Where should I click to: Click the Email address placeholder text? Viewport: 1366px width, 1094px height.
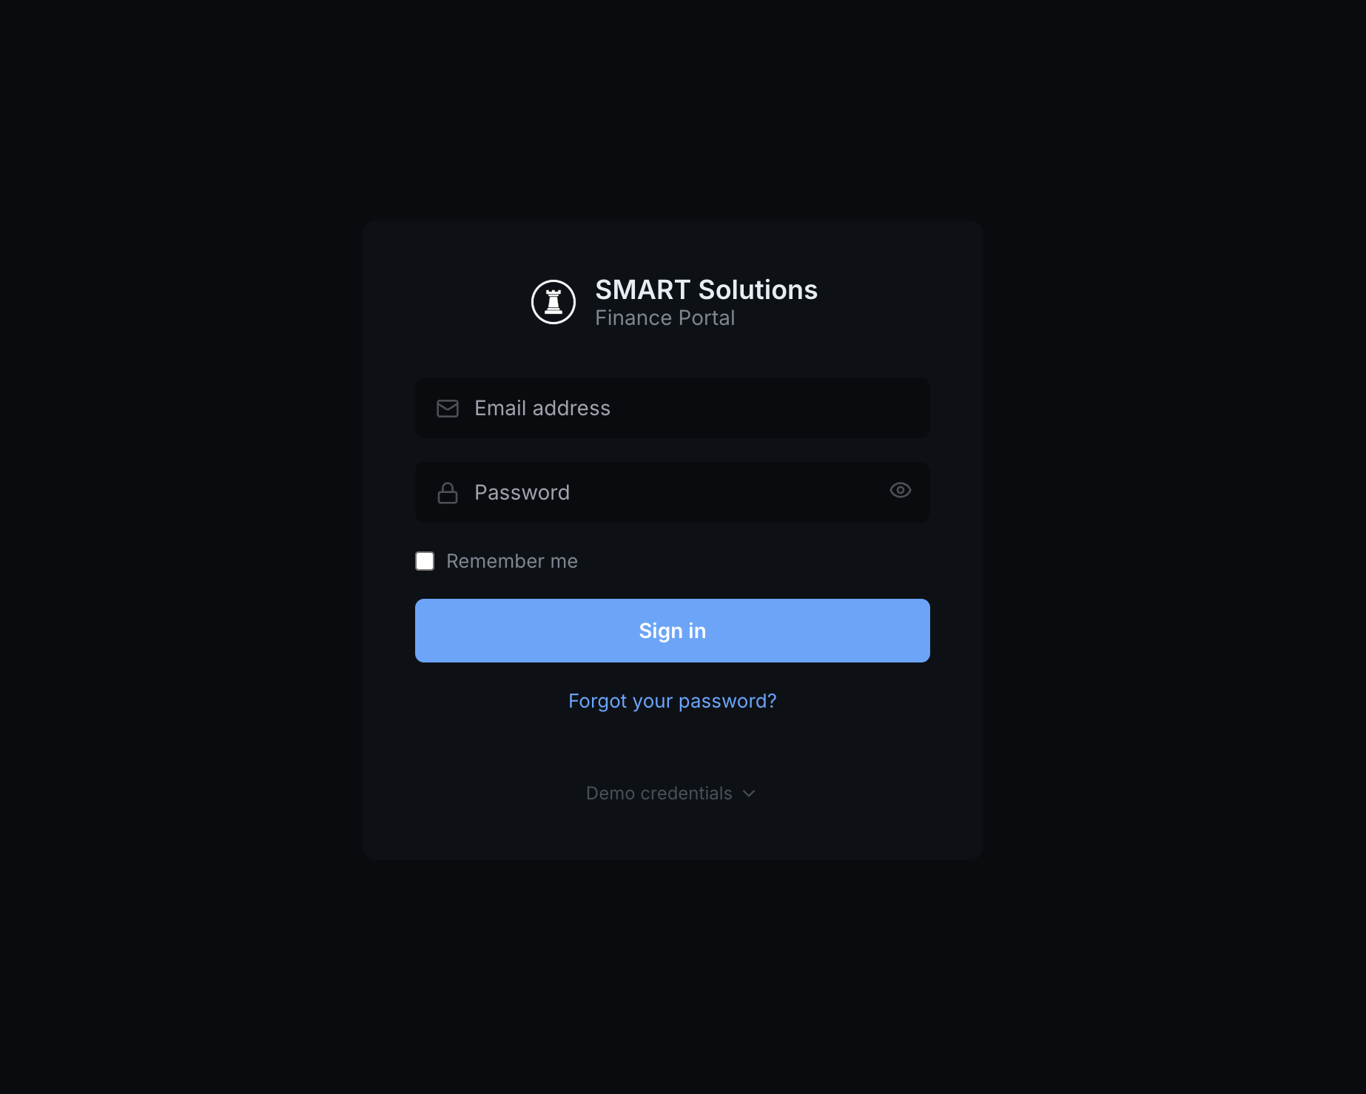542,408
